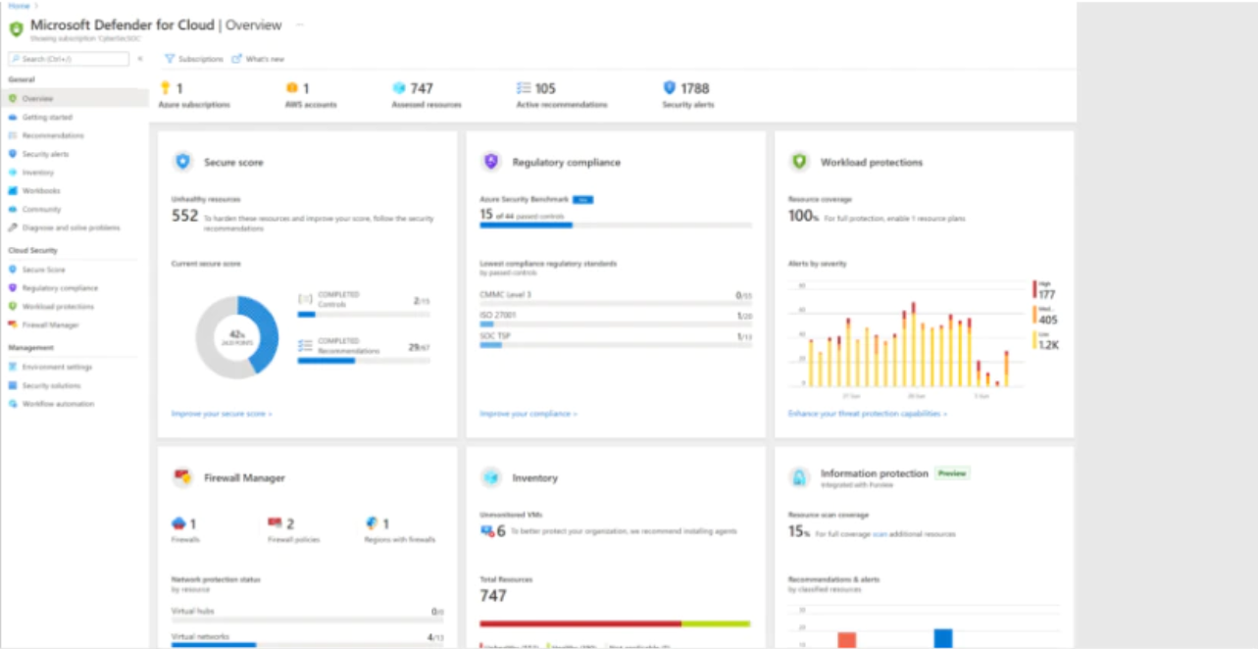The image size is (1258, 649).
Task: Follow the Improve your secure score link
Action: [x=222, y=414]
